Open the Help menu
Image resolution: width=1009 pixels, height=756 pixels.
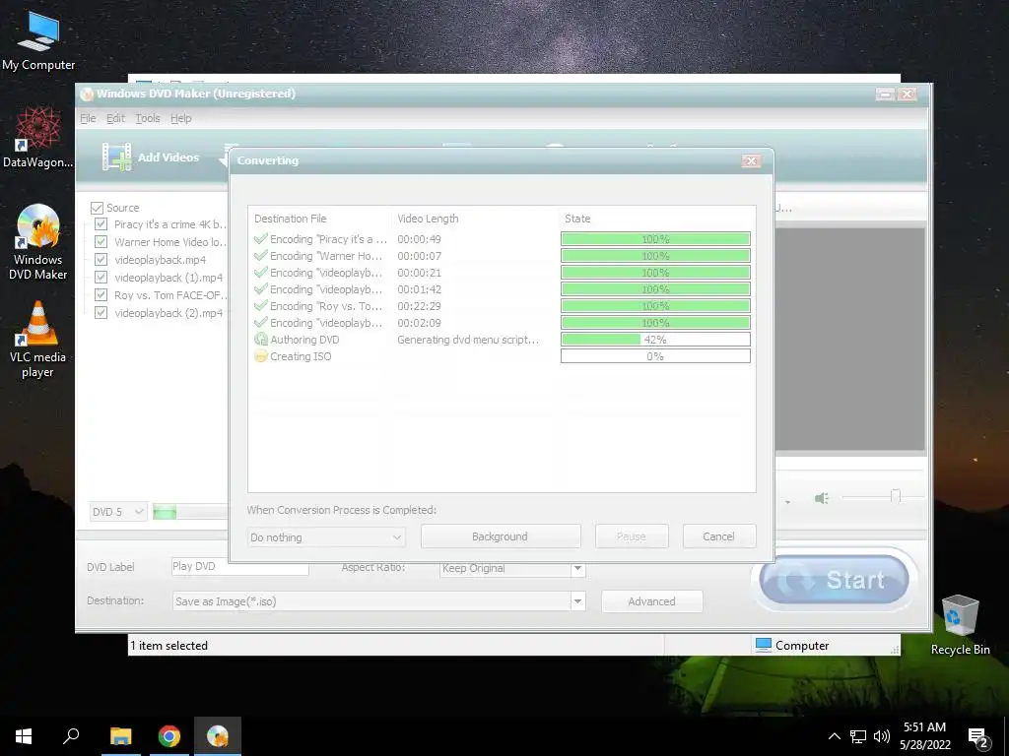[x=181, y=118]
